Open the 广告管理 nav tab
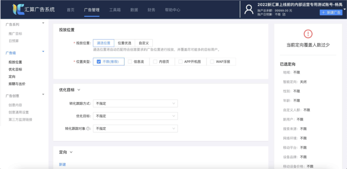The height and width of the screenshot is (169, 347). click(x=92, y=10)
